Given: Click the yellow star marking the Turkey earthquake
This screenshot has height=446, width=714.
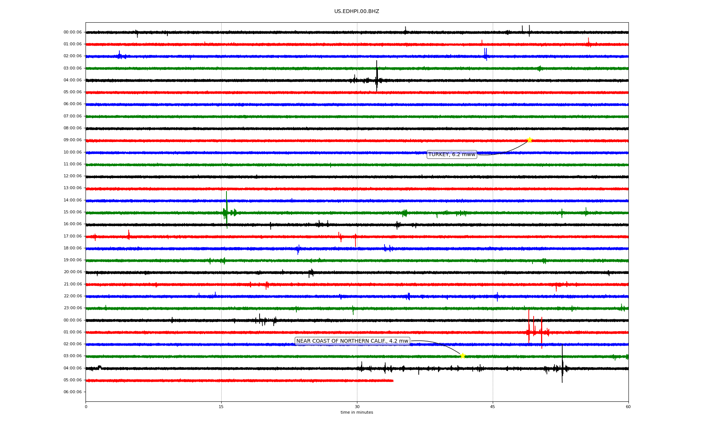Looking at the screenshot, I should click(530, 140).
